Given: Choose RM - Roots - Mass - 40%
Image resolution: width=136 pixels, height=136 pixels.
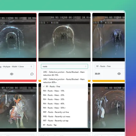Looking at the screenshot, I should [64, 104].
